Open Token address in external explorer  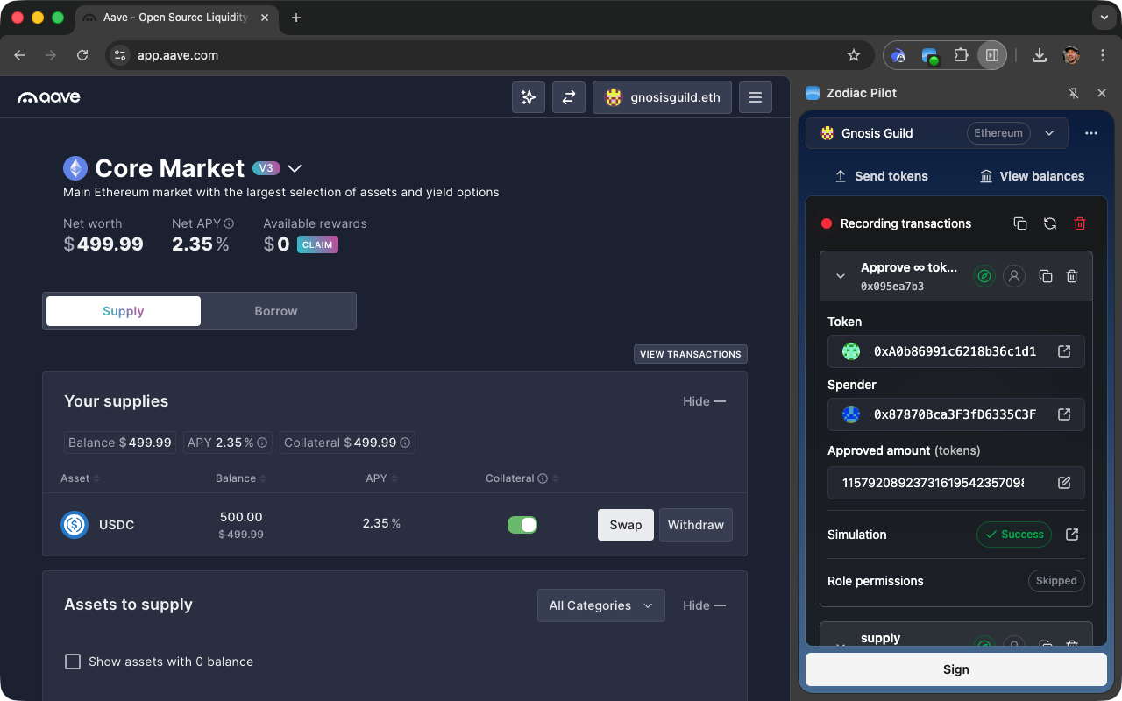(x=1064, y=351)
